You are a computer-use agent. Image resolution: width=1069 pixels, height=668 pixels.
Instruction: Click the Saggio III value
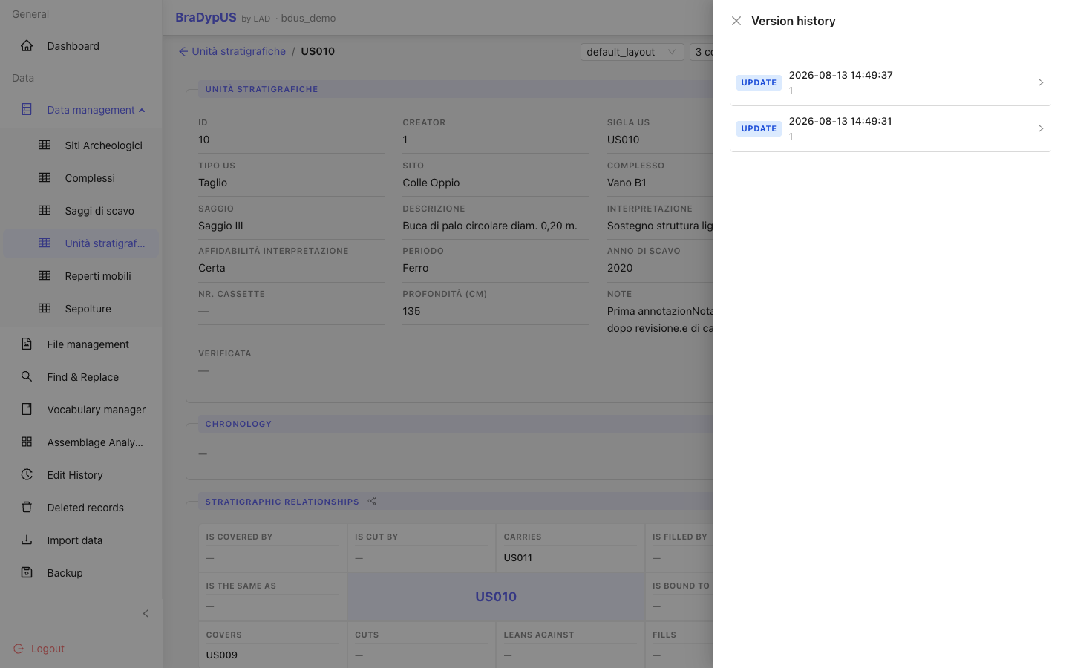tap(220, 226)
